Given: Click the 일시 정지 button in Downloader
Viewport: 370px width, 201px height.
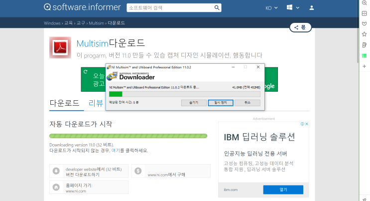Looking at the screenshot, I should click(221, 103).
